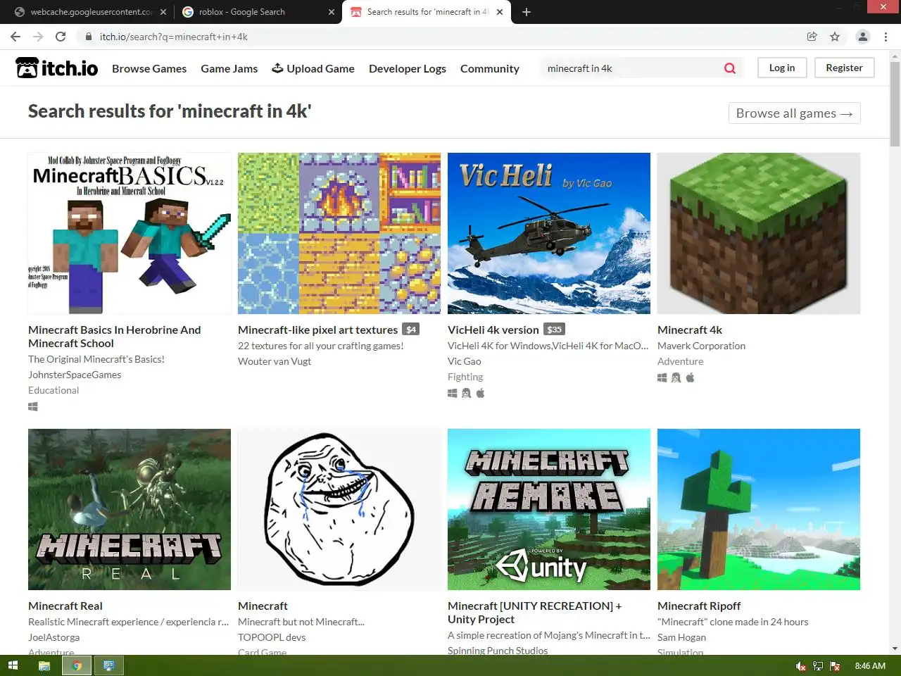Click the taskbar clock showing 8:46 AM
Screen dimensions: 901x676
pos(870,666)
